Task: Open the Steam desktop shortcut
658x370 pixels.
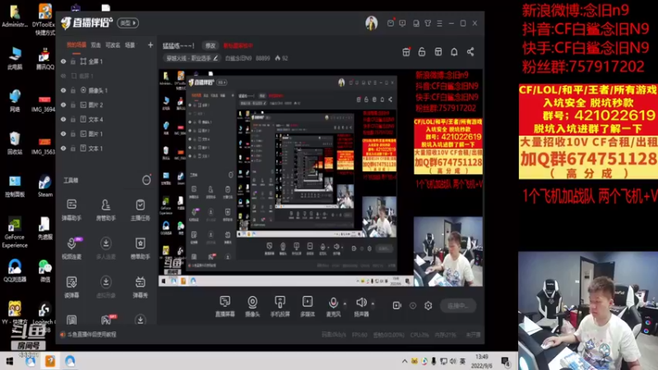Action: click(45, 186)
